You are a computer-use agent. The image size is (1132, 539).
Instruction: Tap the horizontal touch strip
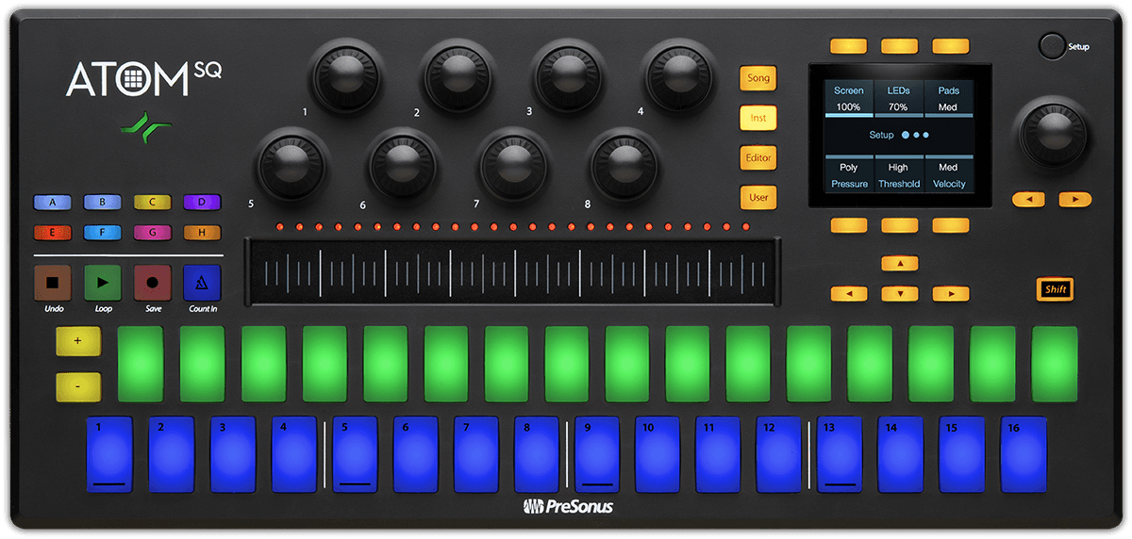[x=513, y=271]
